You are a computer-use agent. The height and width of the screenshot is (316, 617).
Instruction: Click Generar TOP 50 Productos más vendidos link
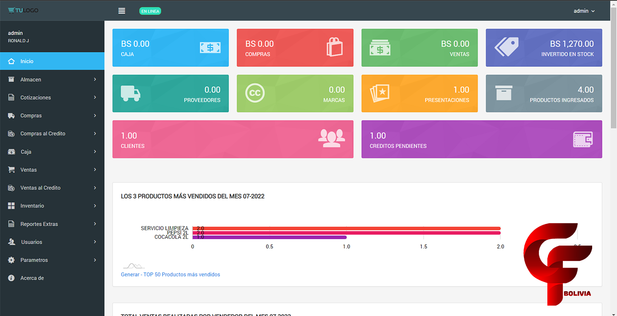(x=170, y=274)
